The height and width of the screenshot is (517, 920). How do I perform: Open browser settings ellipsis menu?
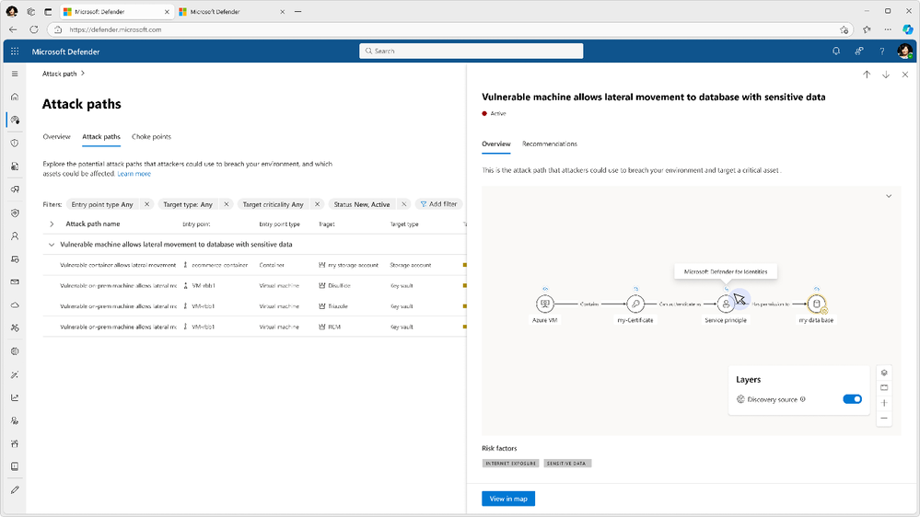point(888,29)
